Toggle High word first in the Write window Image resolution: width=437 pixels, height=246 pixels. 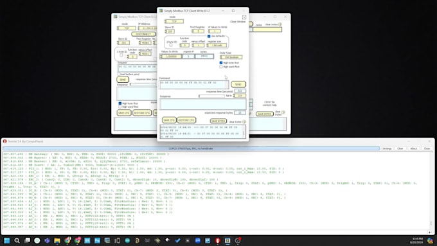[221, 67]
